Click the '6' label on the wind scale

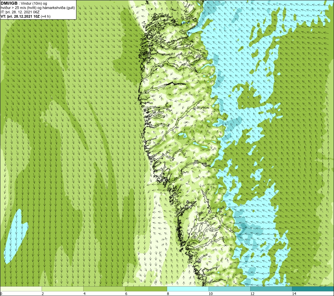coord(126,294)
